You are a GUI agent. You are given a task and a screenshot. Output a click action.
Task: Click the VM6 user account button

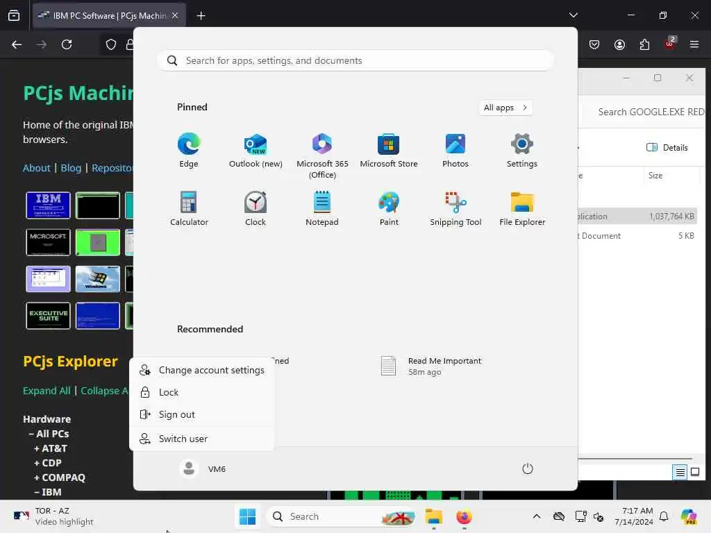[x=203, y=468]
